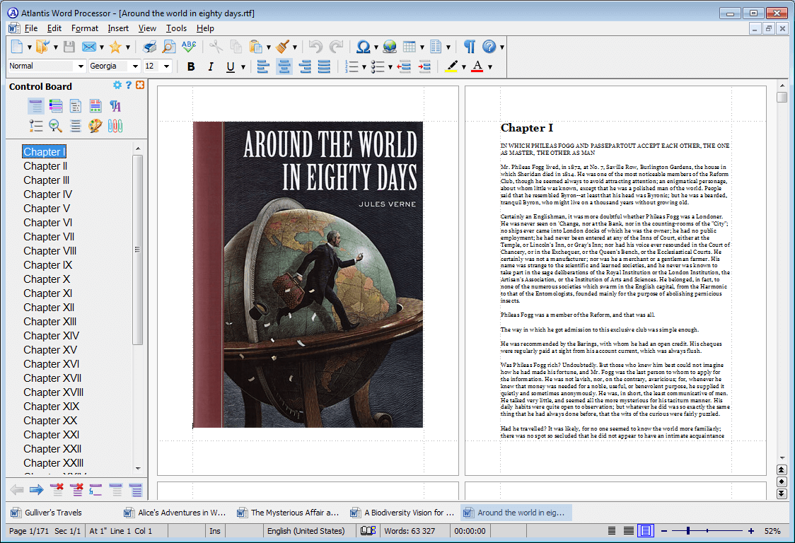
Task: Set Align Left paragraph alignment
Action: [262, 66]
